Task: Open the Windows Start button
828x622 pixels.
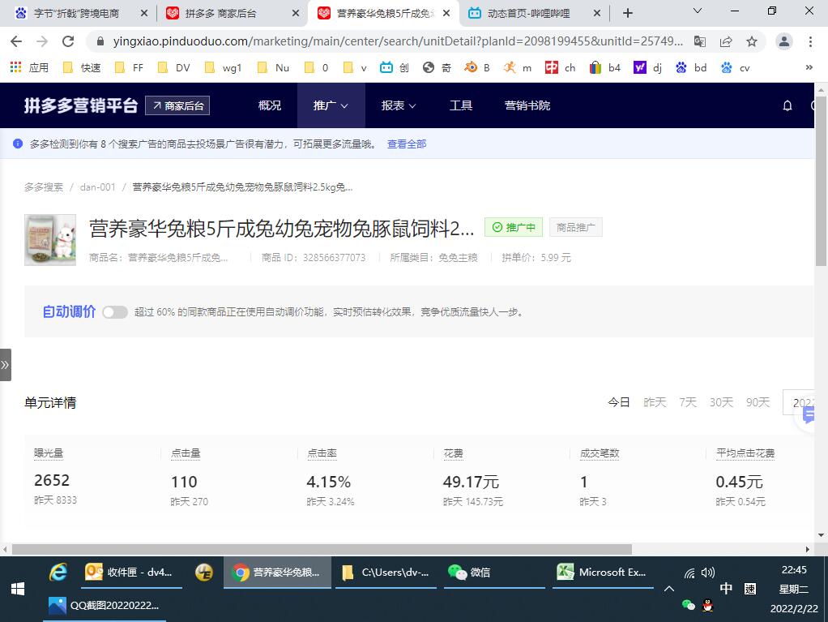Action: coord(18,589)
